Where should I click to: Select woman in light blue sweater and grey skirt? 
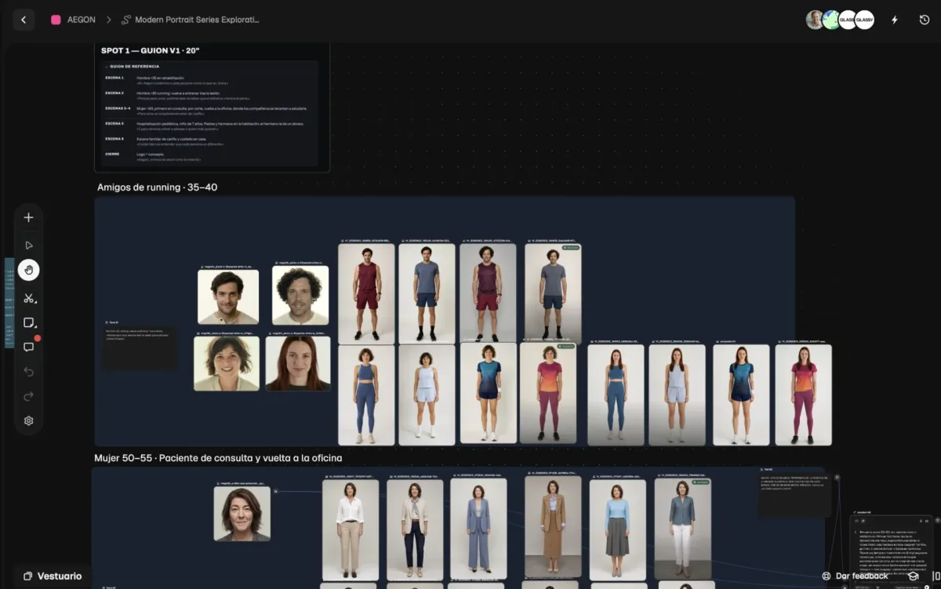pos(618,529)
